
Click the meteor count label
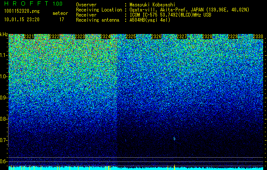[60, 13]
